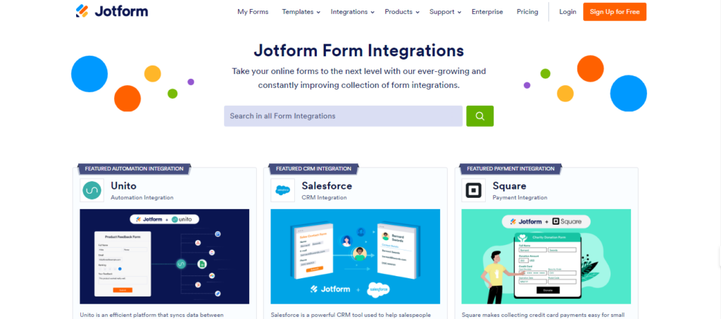Open the Square integration preview image
This screenshot has width=721, height=319.
point(546,256)
